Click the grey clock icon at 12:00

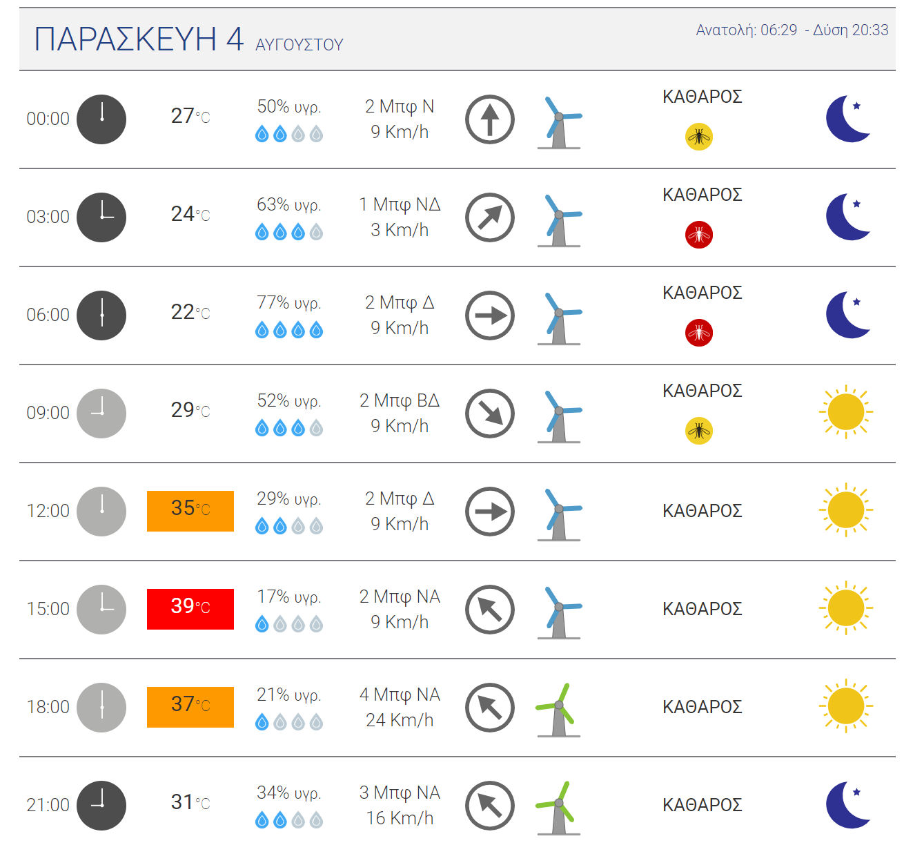click(101, 511)
